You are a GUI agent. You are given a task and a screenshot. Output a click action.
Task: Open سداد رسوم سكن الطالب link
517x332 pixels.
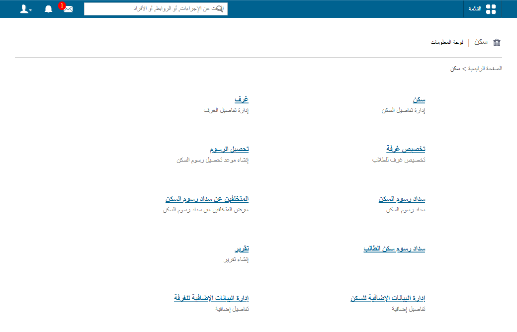click(x=394, y=249)
